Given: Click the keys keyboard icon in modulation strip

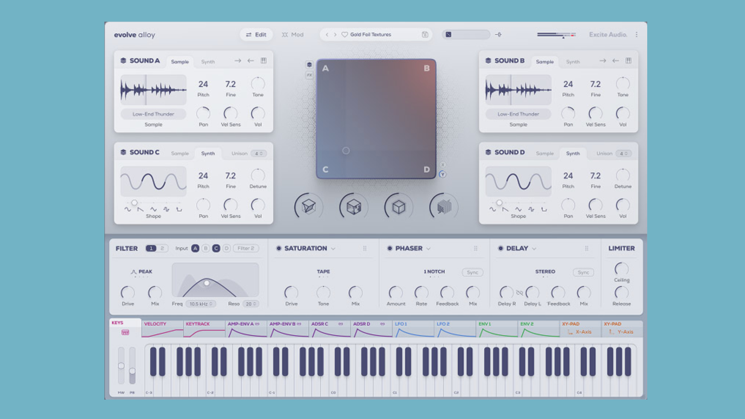Looking at the screenshot, I should 125,332.
